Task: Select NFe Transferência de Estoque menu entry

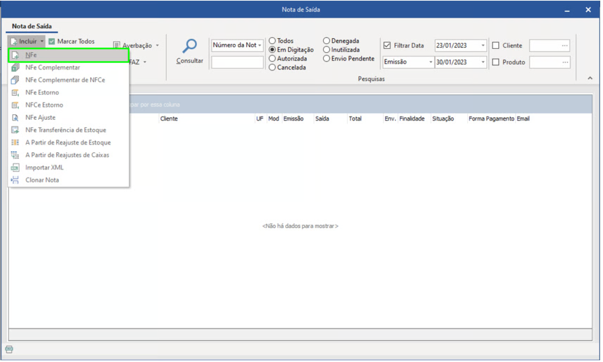Action: click(65, 130)
